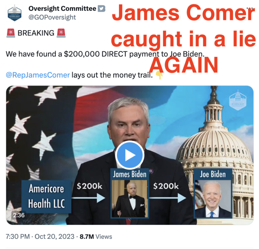Open the Oversight Committee profile avatar
Viewport: 259px width, 249px height.
(x=15, y=13)
